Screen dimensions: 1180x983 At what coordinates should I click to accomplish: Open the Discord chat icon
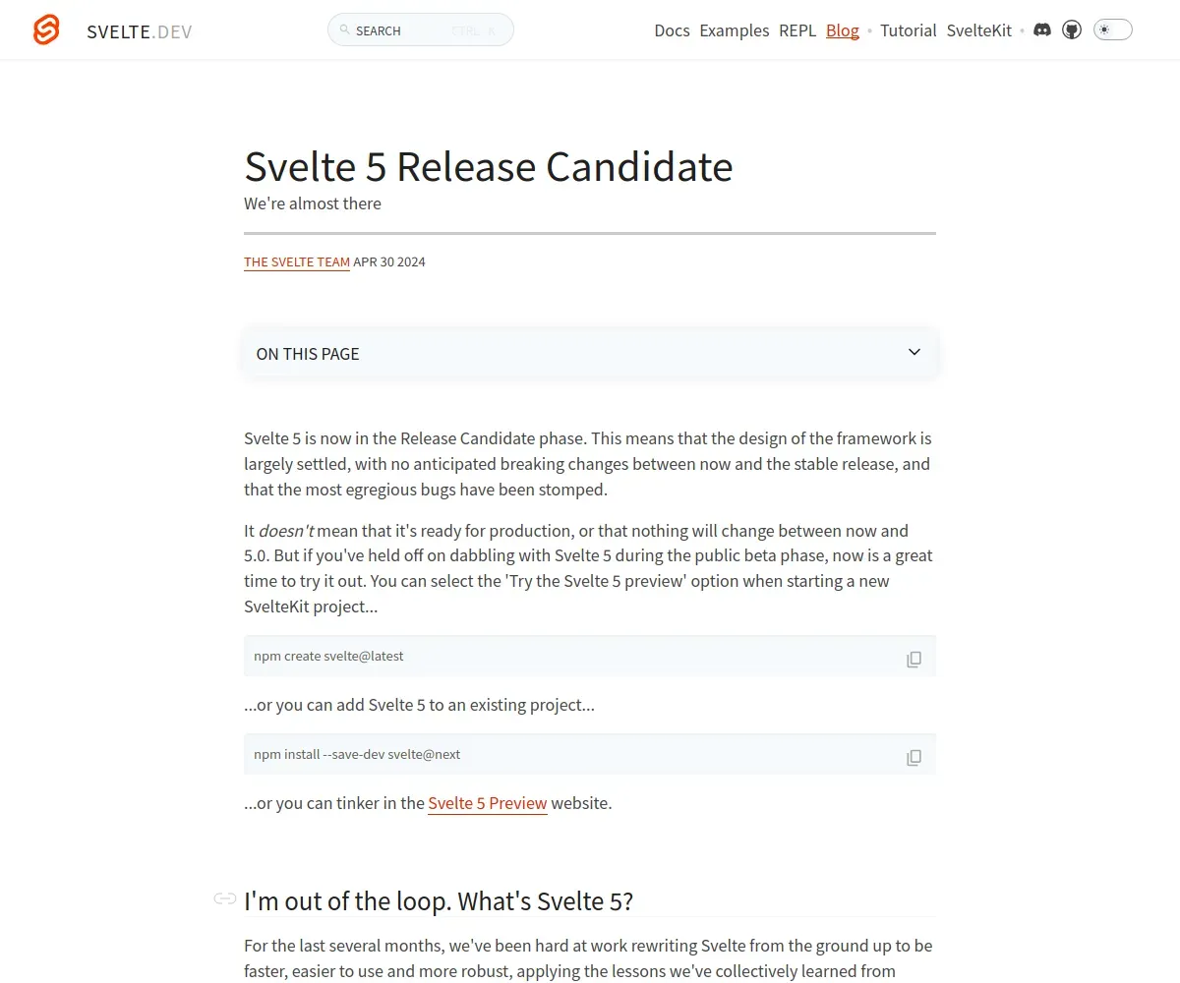[1042, 30]
